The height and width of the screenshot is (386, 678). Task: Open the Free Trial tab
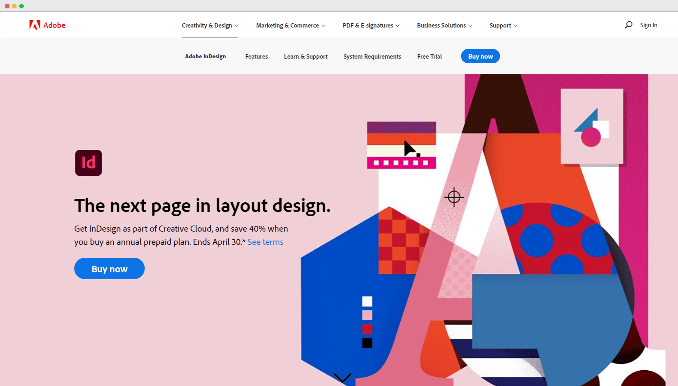429,56
